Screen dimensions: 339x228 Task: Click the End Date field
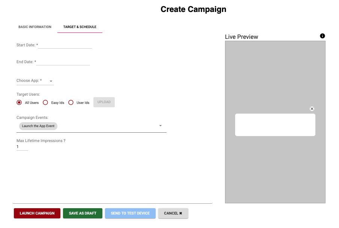[62, 62]
